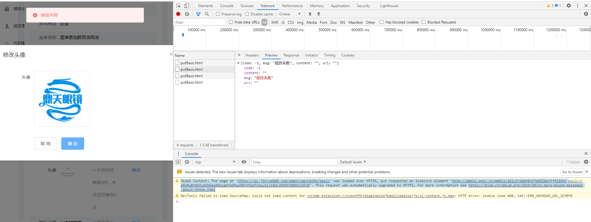Switch to Sources panel tab
The width and height of the screenshot is (591, 222).
coord(247,6)
